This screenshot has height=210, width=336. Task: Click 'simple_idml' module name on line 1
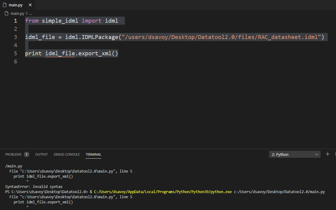pos(60,21)
